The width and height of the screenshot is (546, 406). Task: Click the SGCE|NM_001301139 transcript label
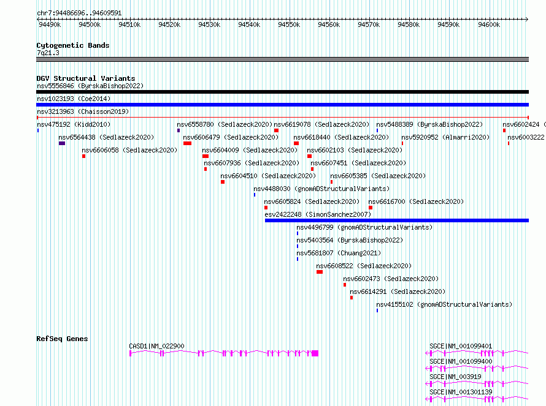click(x=461, y=392)
